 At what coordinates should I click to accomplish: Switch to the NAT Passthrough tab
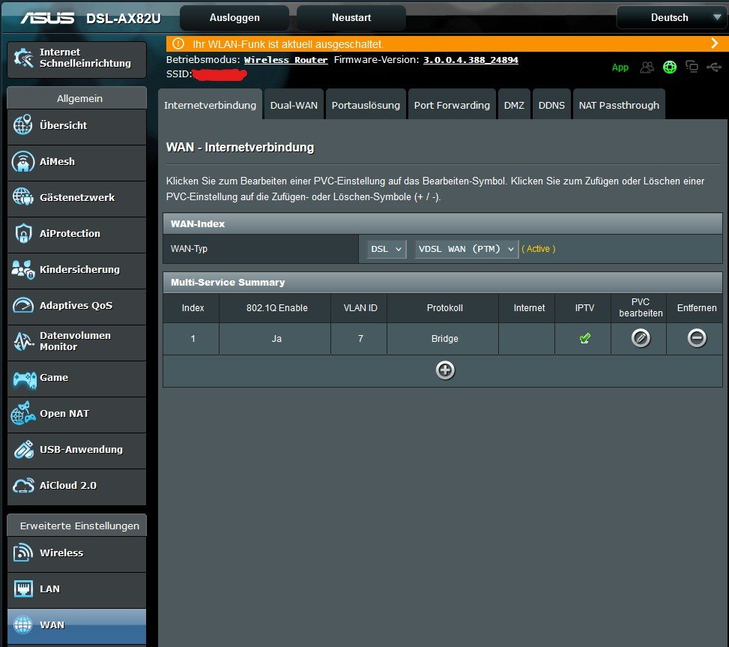[619, 105]
